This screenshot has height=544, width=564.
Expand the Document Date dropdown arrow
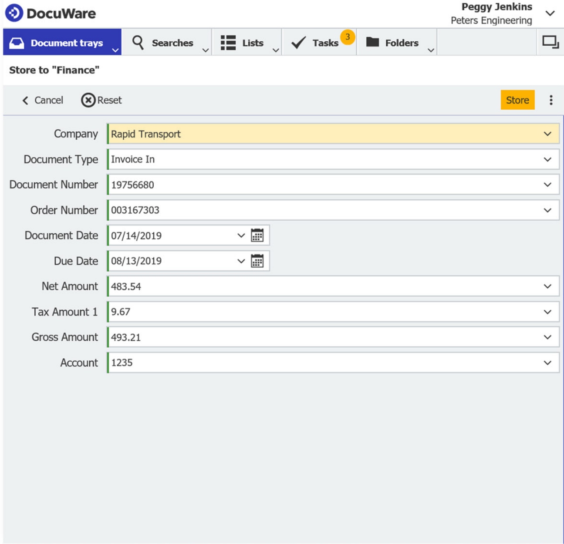click(x=241, y=235)
